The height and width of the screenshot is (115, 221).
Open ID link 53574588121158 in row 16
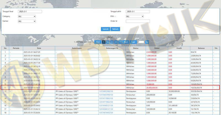pos(106,106)
